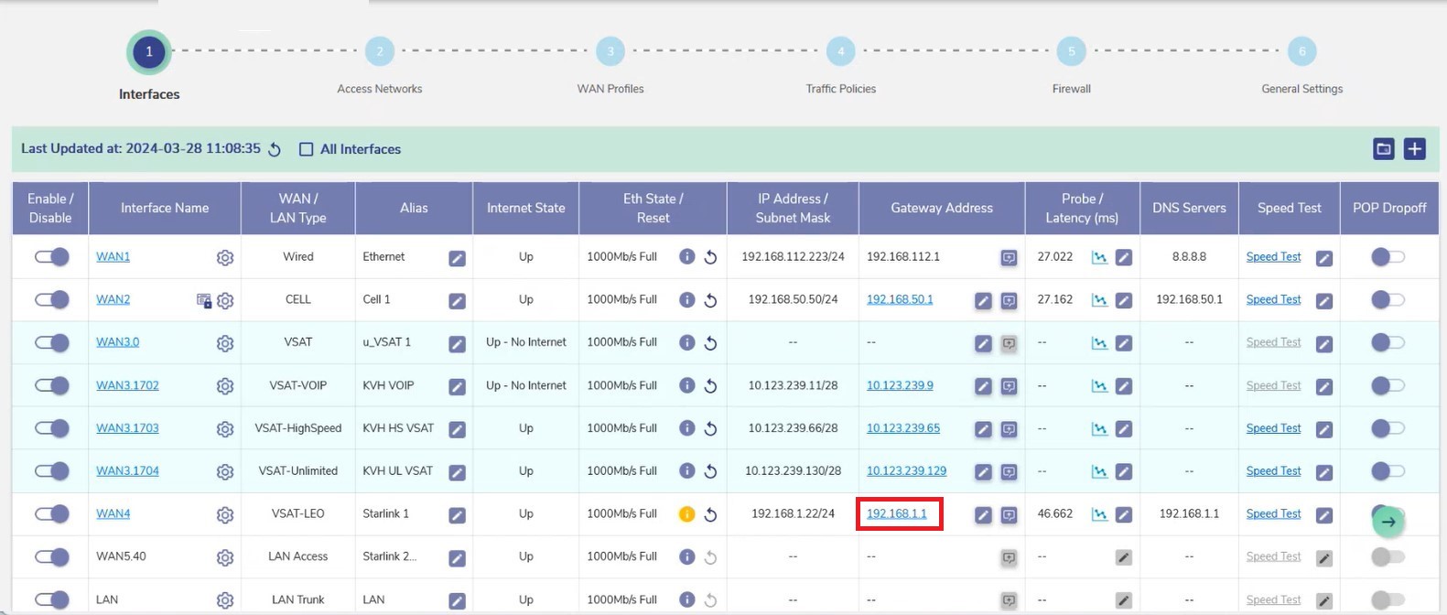
Task: Click the add interface plus icon
Action: tap(1414, 149)
